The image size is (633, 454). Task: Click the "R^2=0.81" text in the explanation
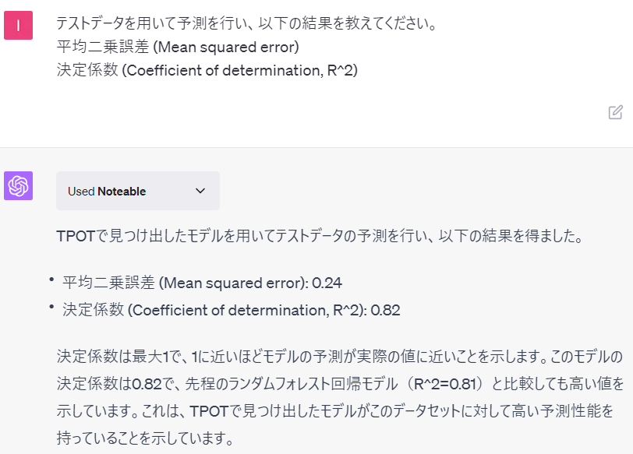coord(444,384)
